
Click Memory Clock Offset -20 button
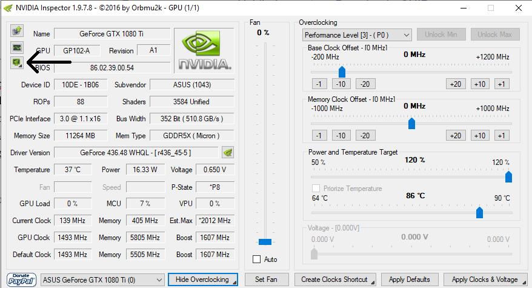[365, 135]
